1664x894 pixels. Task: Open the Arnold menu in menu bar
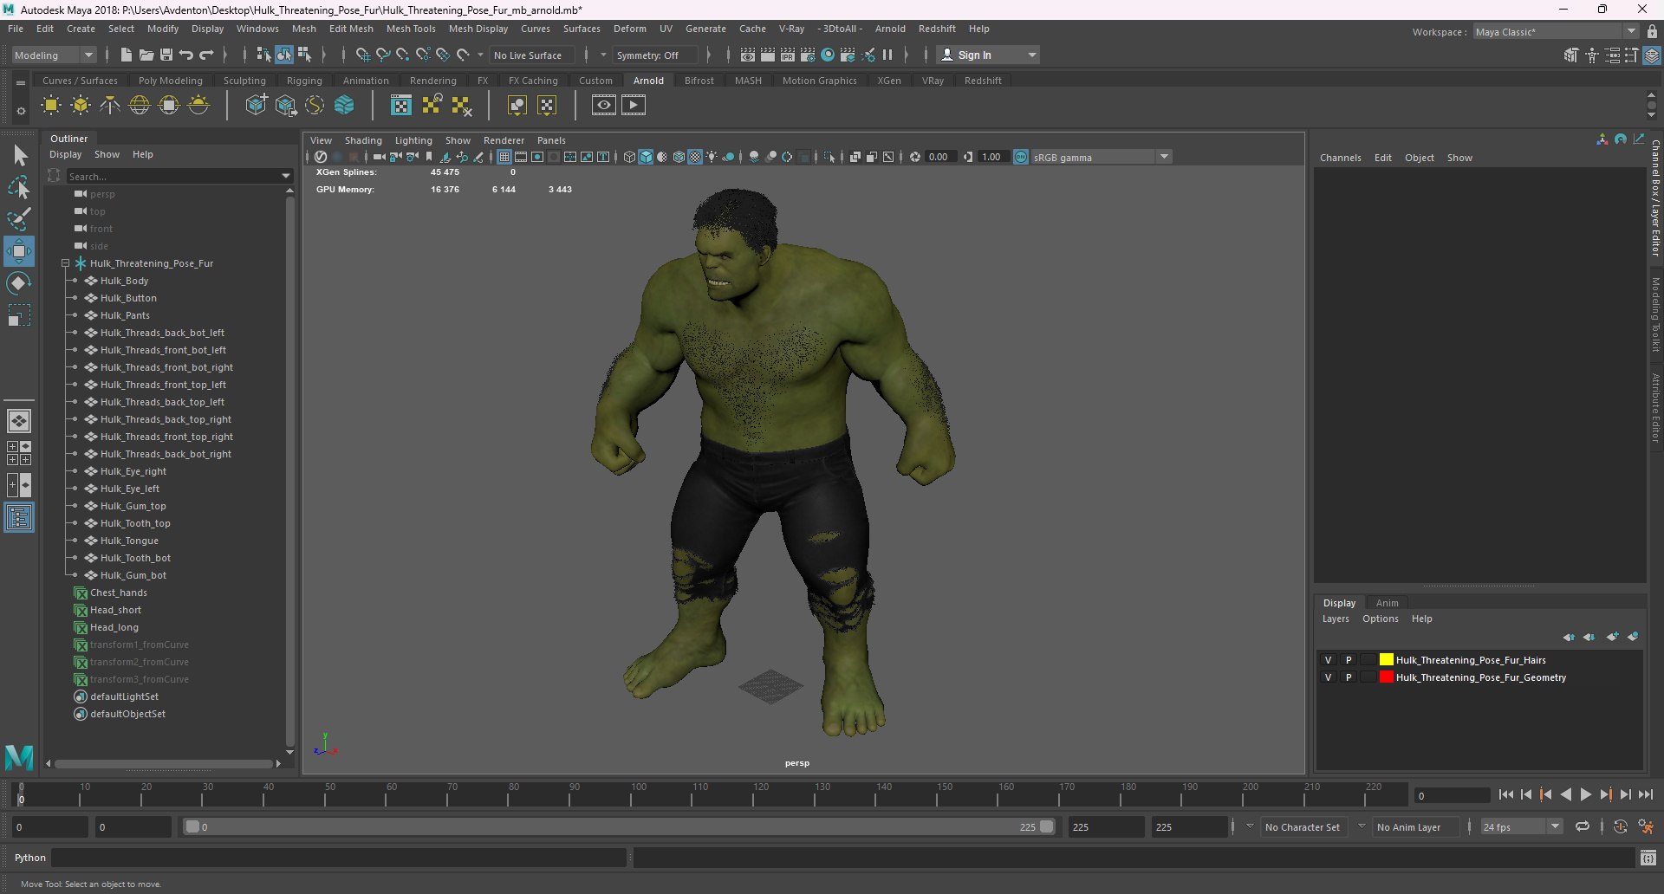[890, 29]
